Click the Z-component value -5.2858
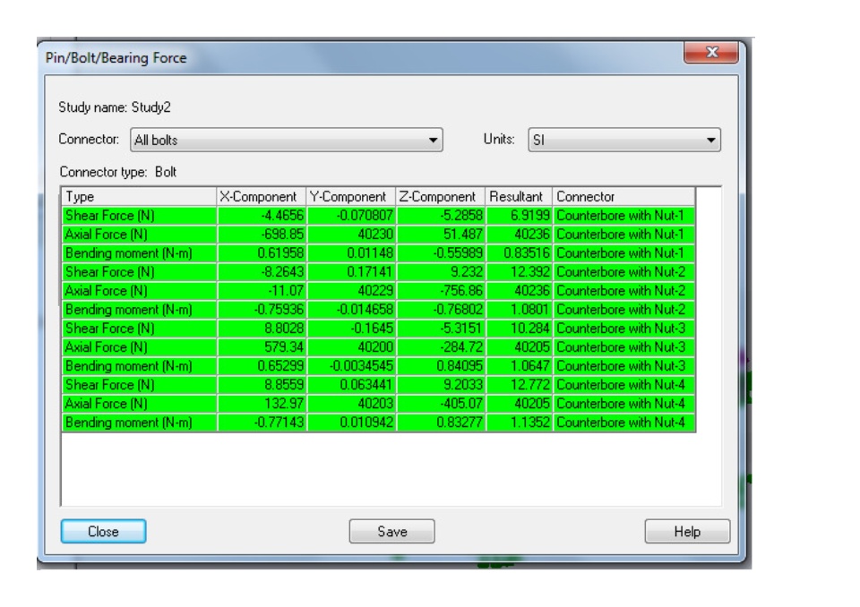 (x=462, y=216)
